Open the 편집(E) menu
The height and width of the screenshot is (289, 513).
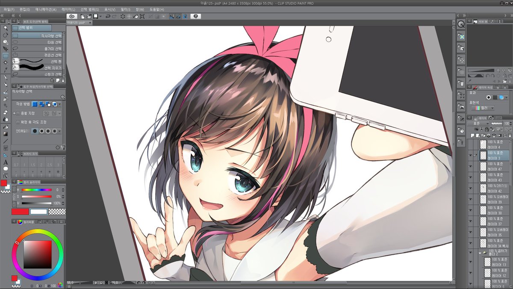(24, 9)
